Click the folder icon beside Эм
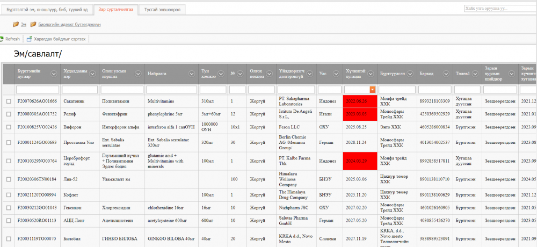The image size is (537, 247). [x=16, y=24]
